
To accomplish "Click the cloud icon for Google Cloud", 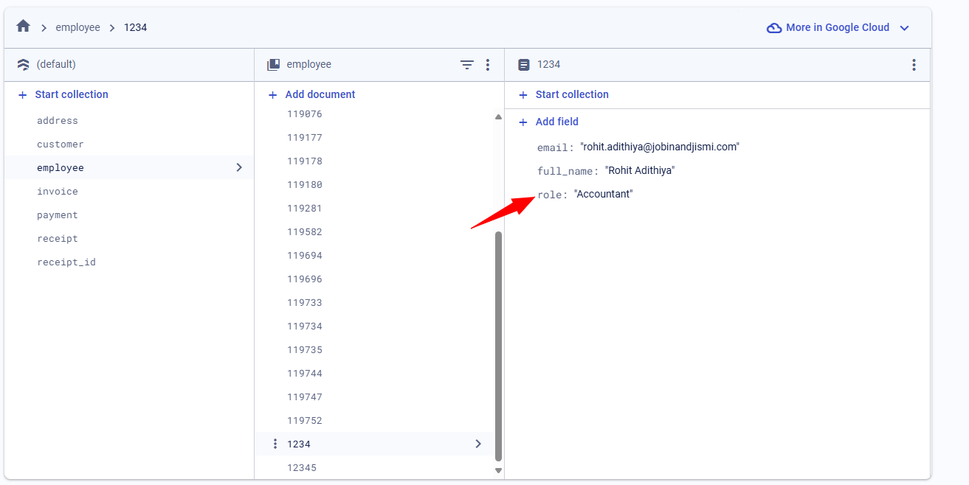I will [773, 28].
